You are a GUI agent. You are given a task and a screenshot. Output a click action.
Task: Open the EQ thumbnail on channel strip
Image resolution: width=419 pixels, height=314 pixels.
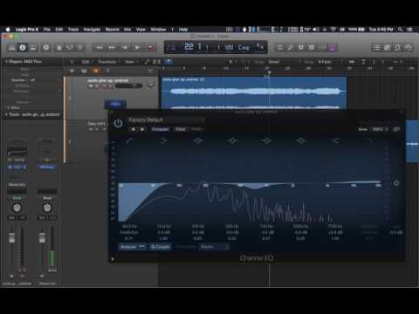pos(17,152)
